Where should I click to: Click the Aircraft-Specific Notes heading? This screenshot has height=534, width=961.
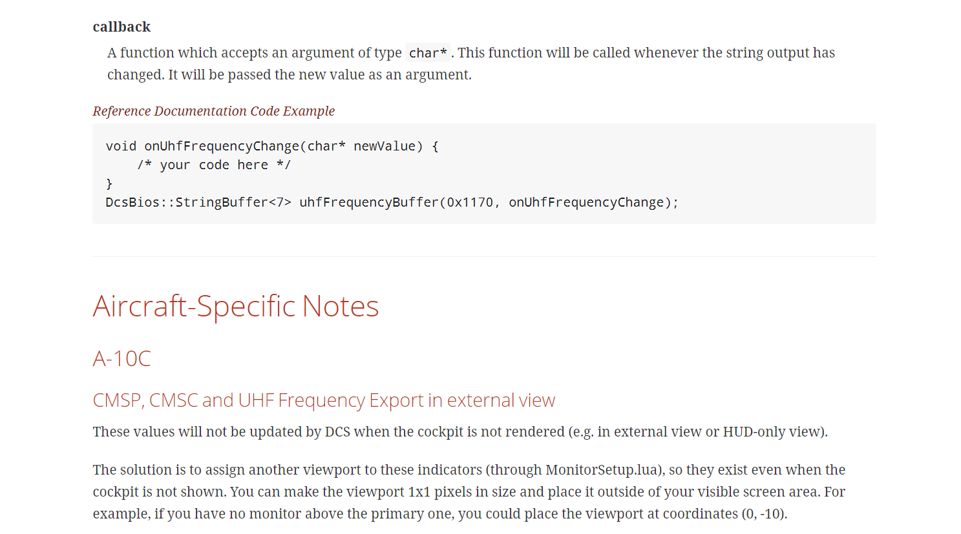coord(236,306)
